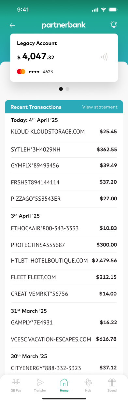The height and width of the screenshot is (402, 128).
Task: Open the SYTLEH*3H4029NH transaction for $362.55
Action: click(64, 150)
